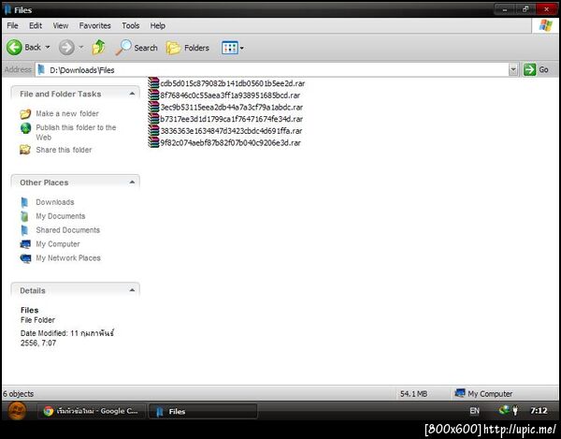Collapse the Details panel
The height and width of the screenshot is (439, 561).
[132, 290]
